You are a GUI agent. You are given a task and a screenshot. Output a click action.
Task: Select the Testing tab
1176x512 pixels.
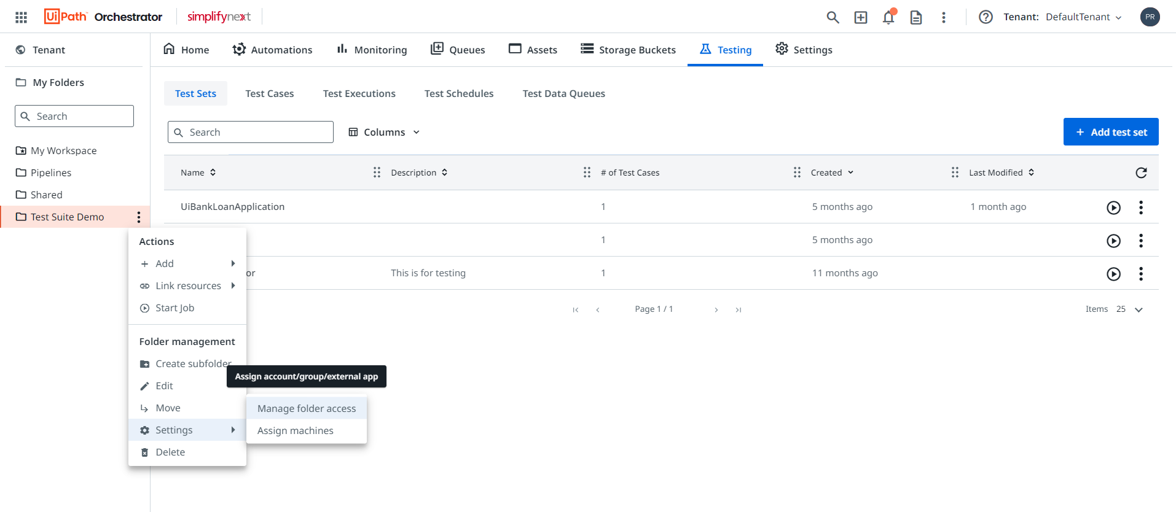pyautogui.click(x=725, y=50)
